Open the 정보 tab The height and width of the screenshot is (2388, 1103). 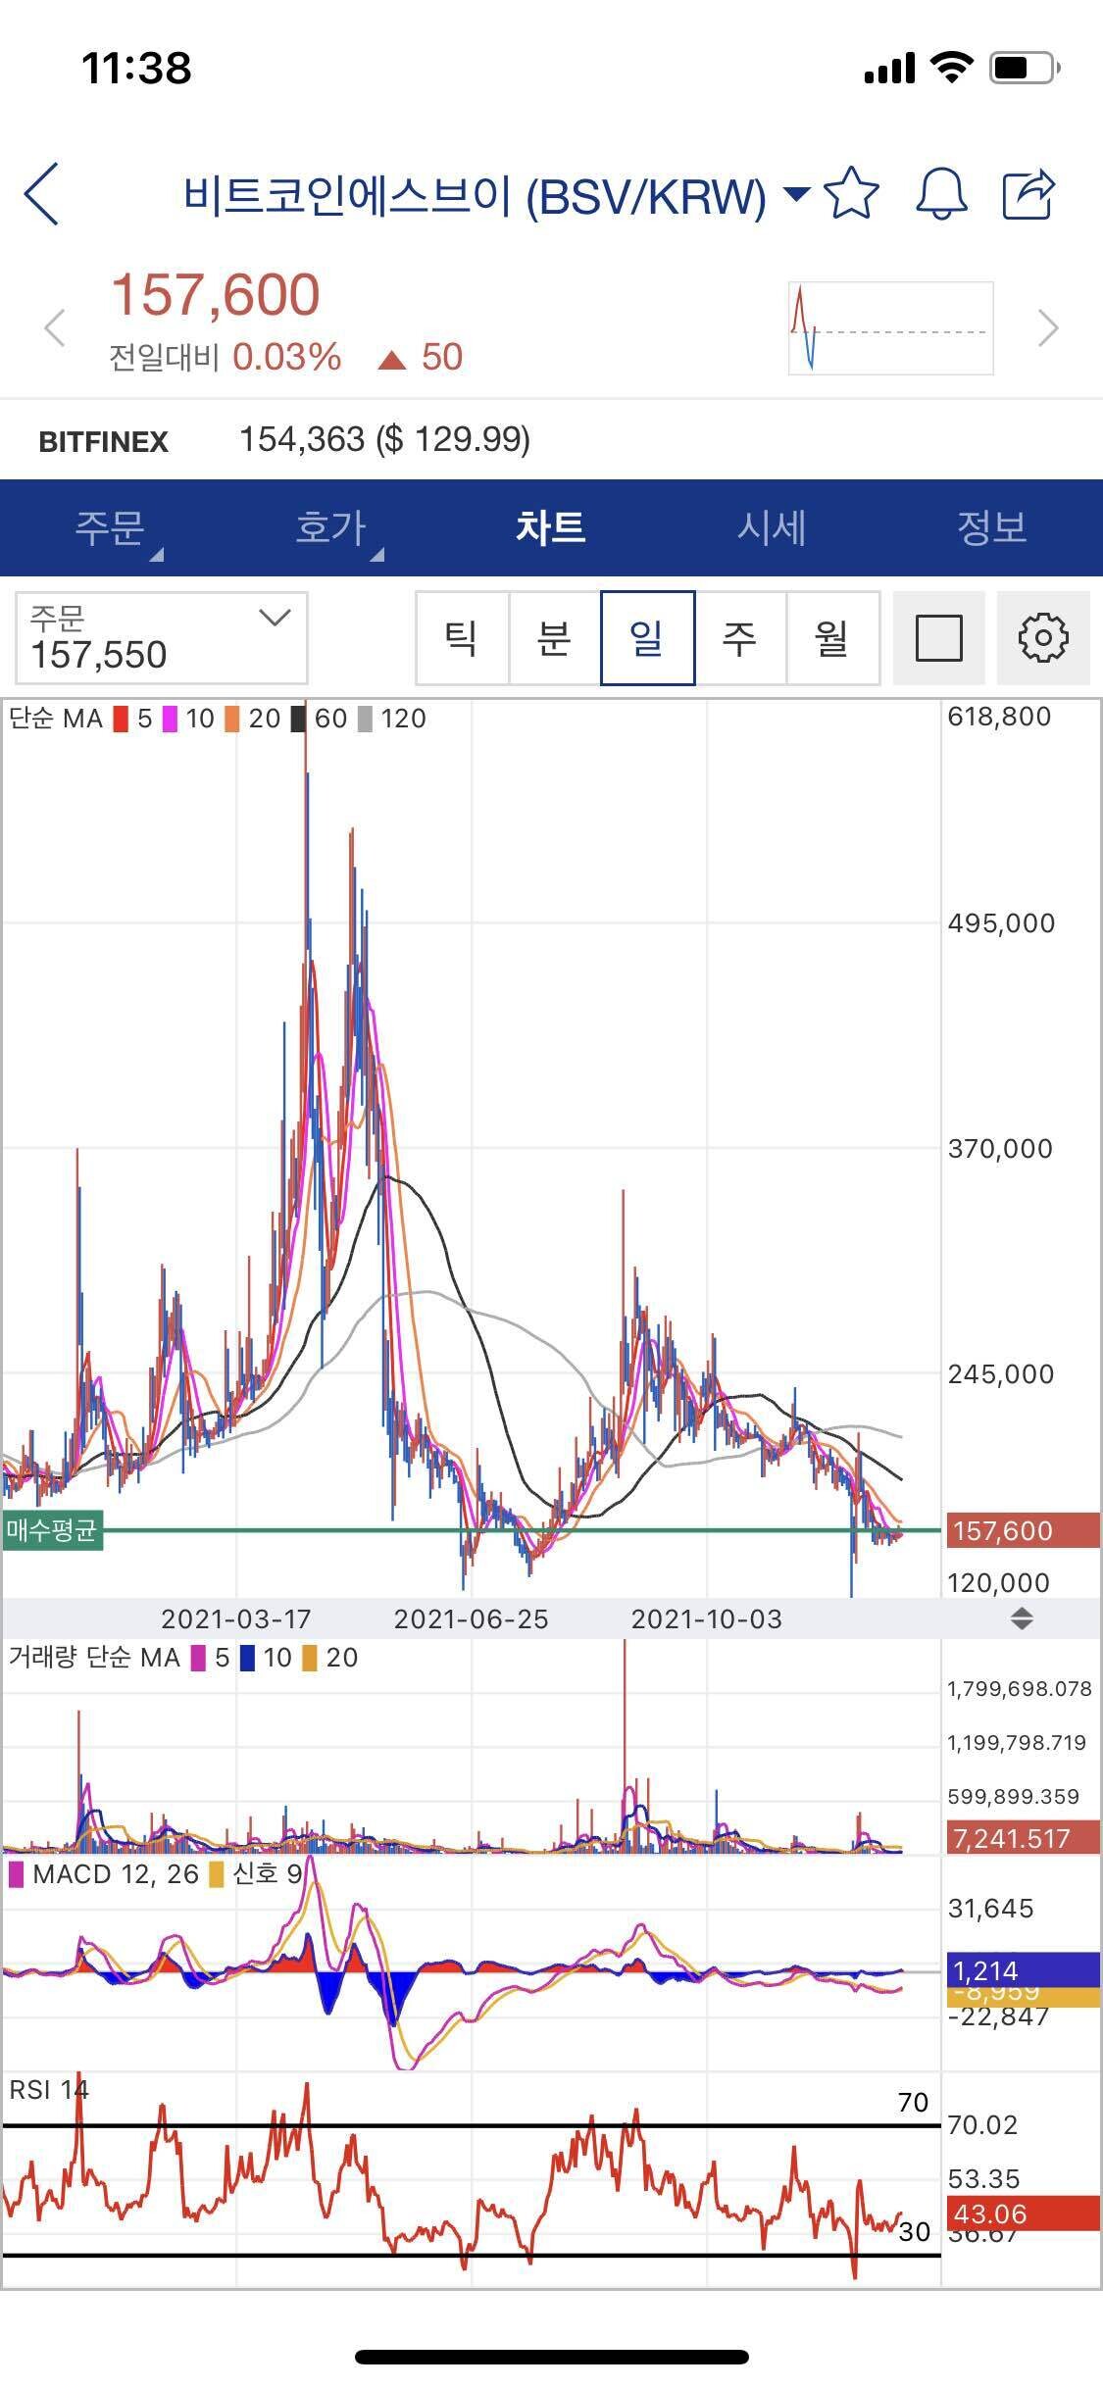click(991, 528)
